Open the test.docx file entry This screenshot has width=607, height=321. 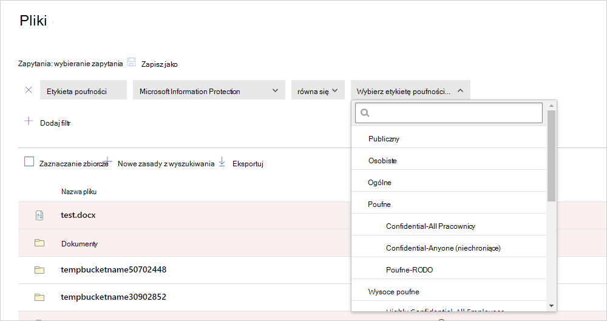(78, 215)
